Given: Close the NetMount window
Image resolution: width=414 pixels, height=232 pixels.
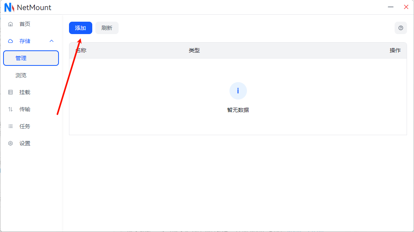Looking at the screenshot, I should pyautogui.click(x=406, y=7).
